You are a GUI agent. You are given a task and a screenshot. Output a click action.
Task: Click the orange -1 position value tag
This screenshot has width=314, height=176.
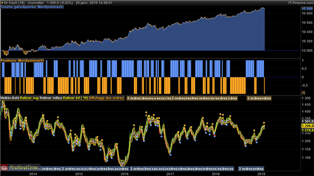pos(303,93)
